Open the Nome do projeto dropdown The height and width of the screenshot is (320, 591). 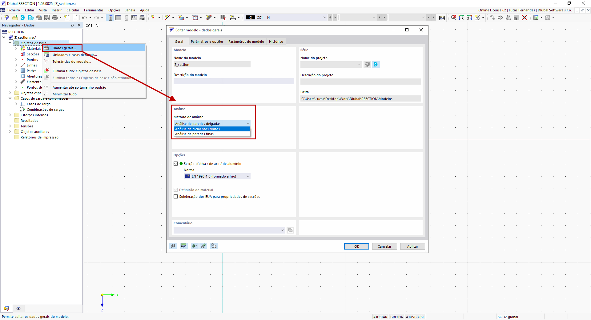pyautogui.click(x=331, y=64)
